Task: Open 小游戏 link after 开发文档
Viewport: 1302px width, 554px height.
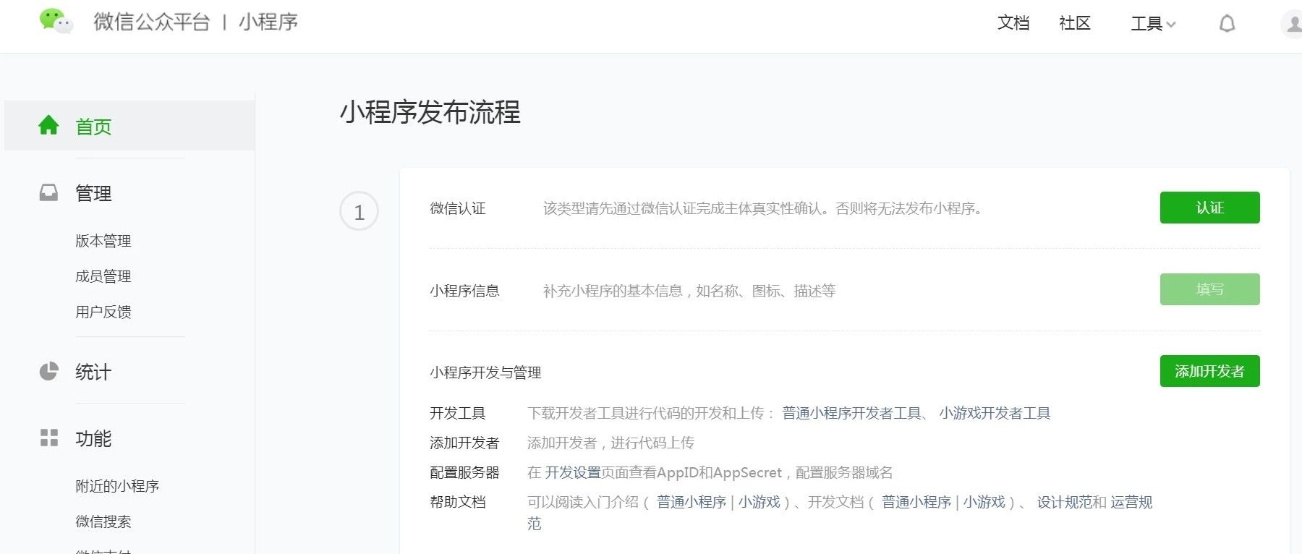Action: tap(984, 502)
